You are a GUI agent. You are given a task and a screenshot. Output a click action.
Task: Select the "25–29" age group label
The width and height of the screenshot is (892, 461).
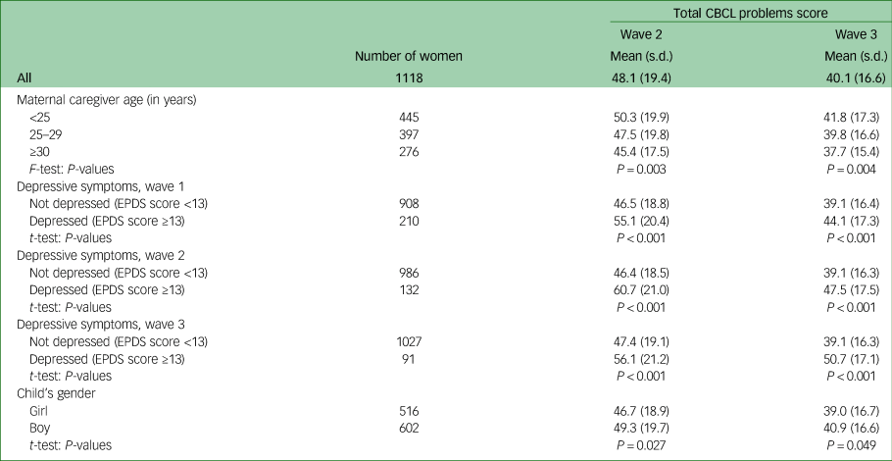coord(46,134)
